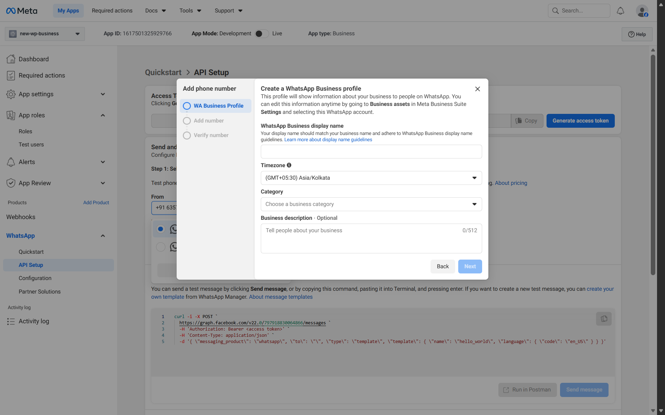Open Learn more about display name guidelines
Screen dimensions: 665x415
coord(328,140)
